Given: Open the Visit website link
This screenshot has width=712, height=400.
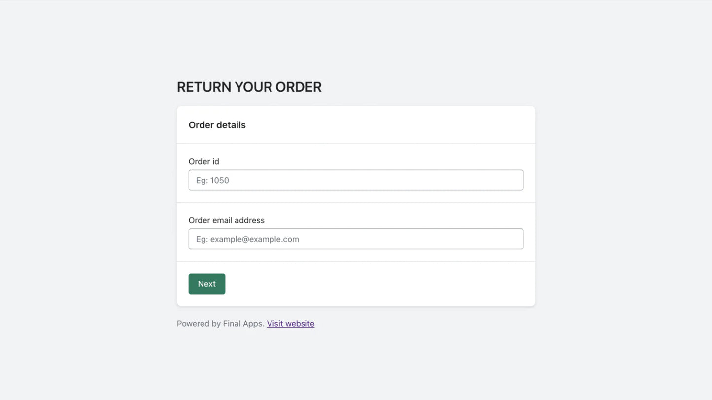Looking at the screenshot, I should coord(290,324).
